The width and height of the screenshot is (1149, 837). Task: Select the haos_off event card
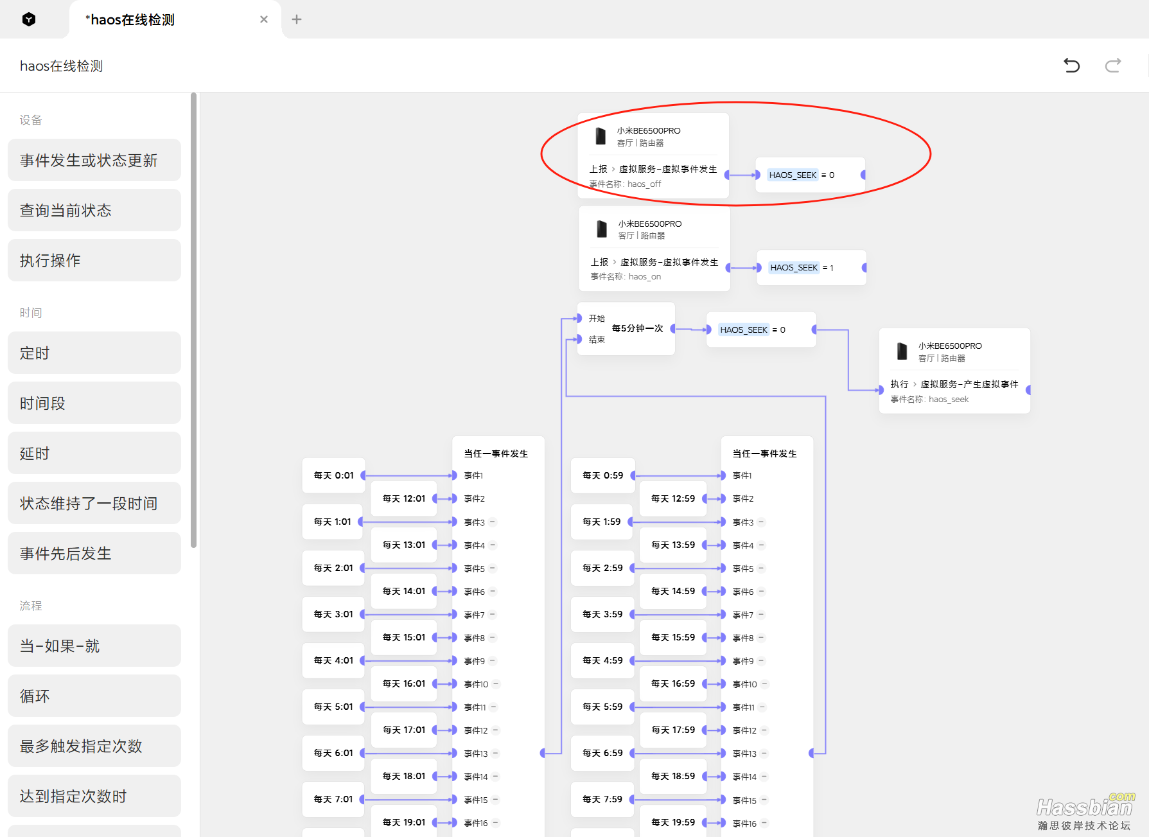pos(653,155)
